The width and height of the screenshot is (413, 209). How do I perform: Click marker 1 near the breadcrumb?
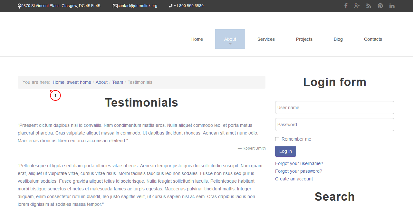click(55, 95)
